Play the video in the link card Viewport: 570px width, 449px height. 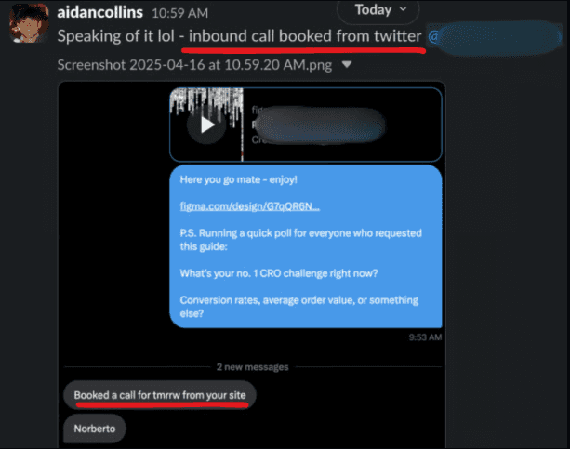(206, 125)
